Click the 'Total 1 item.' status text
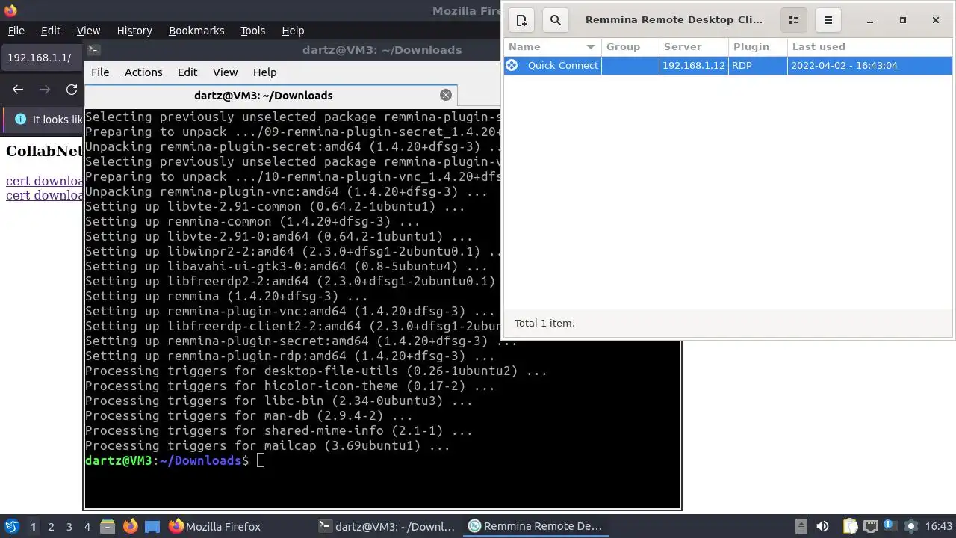Image resolution: width=956 pixels, height=538 pixels. tap(544, 323)
